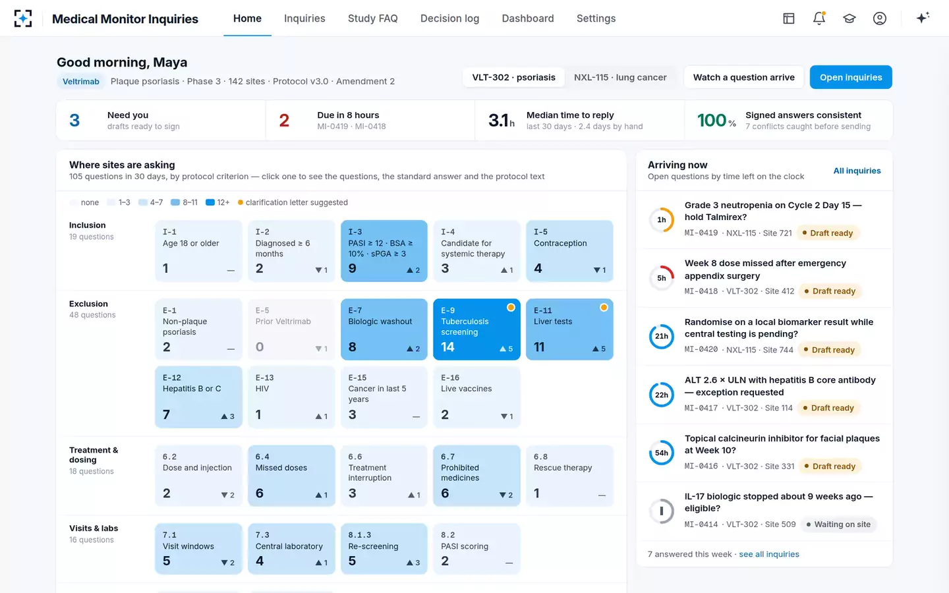Switch study to VLT-302 · psoriasis
Image resolution: width=949 pixels, height=593 pixels.
tap(514, 78)
